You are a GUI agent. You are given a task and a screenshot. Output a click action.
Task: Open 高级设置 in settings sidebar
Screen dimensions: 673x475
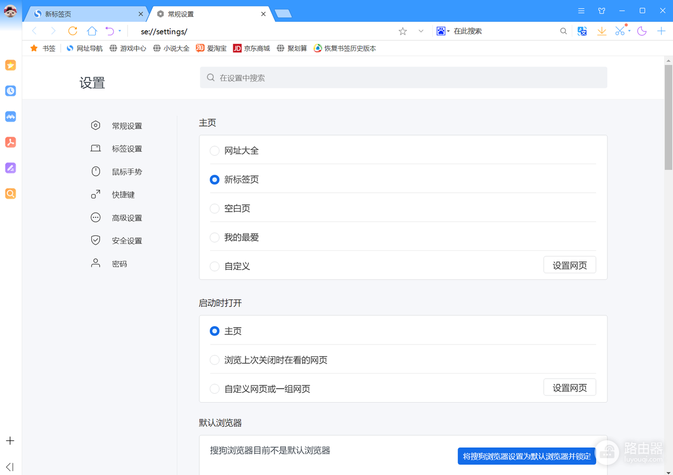[117, 218]
